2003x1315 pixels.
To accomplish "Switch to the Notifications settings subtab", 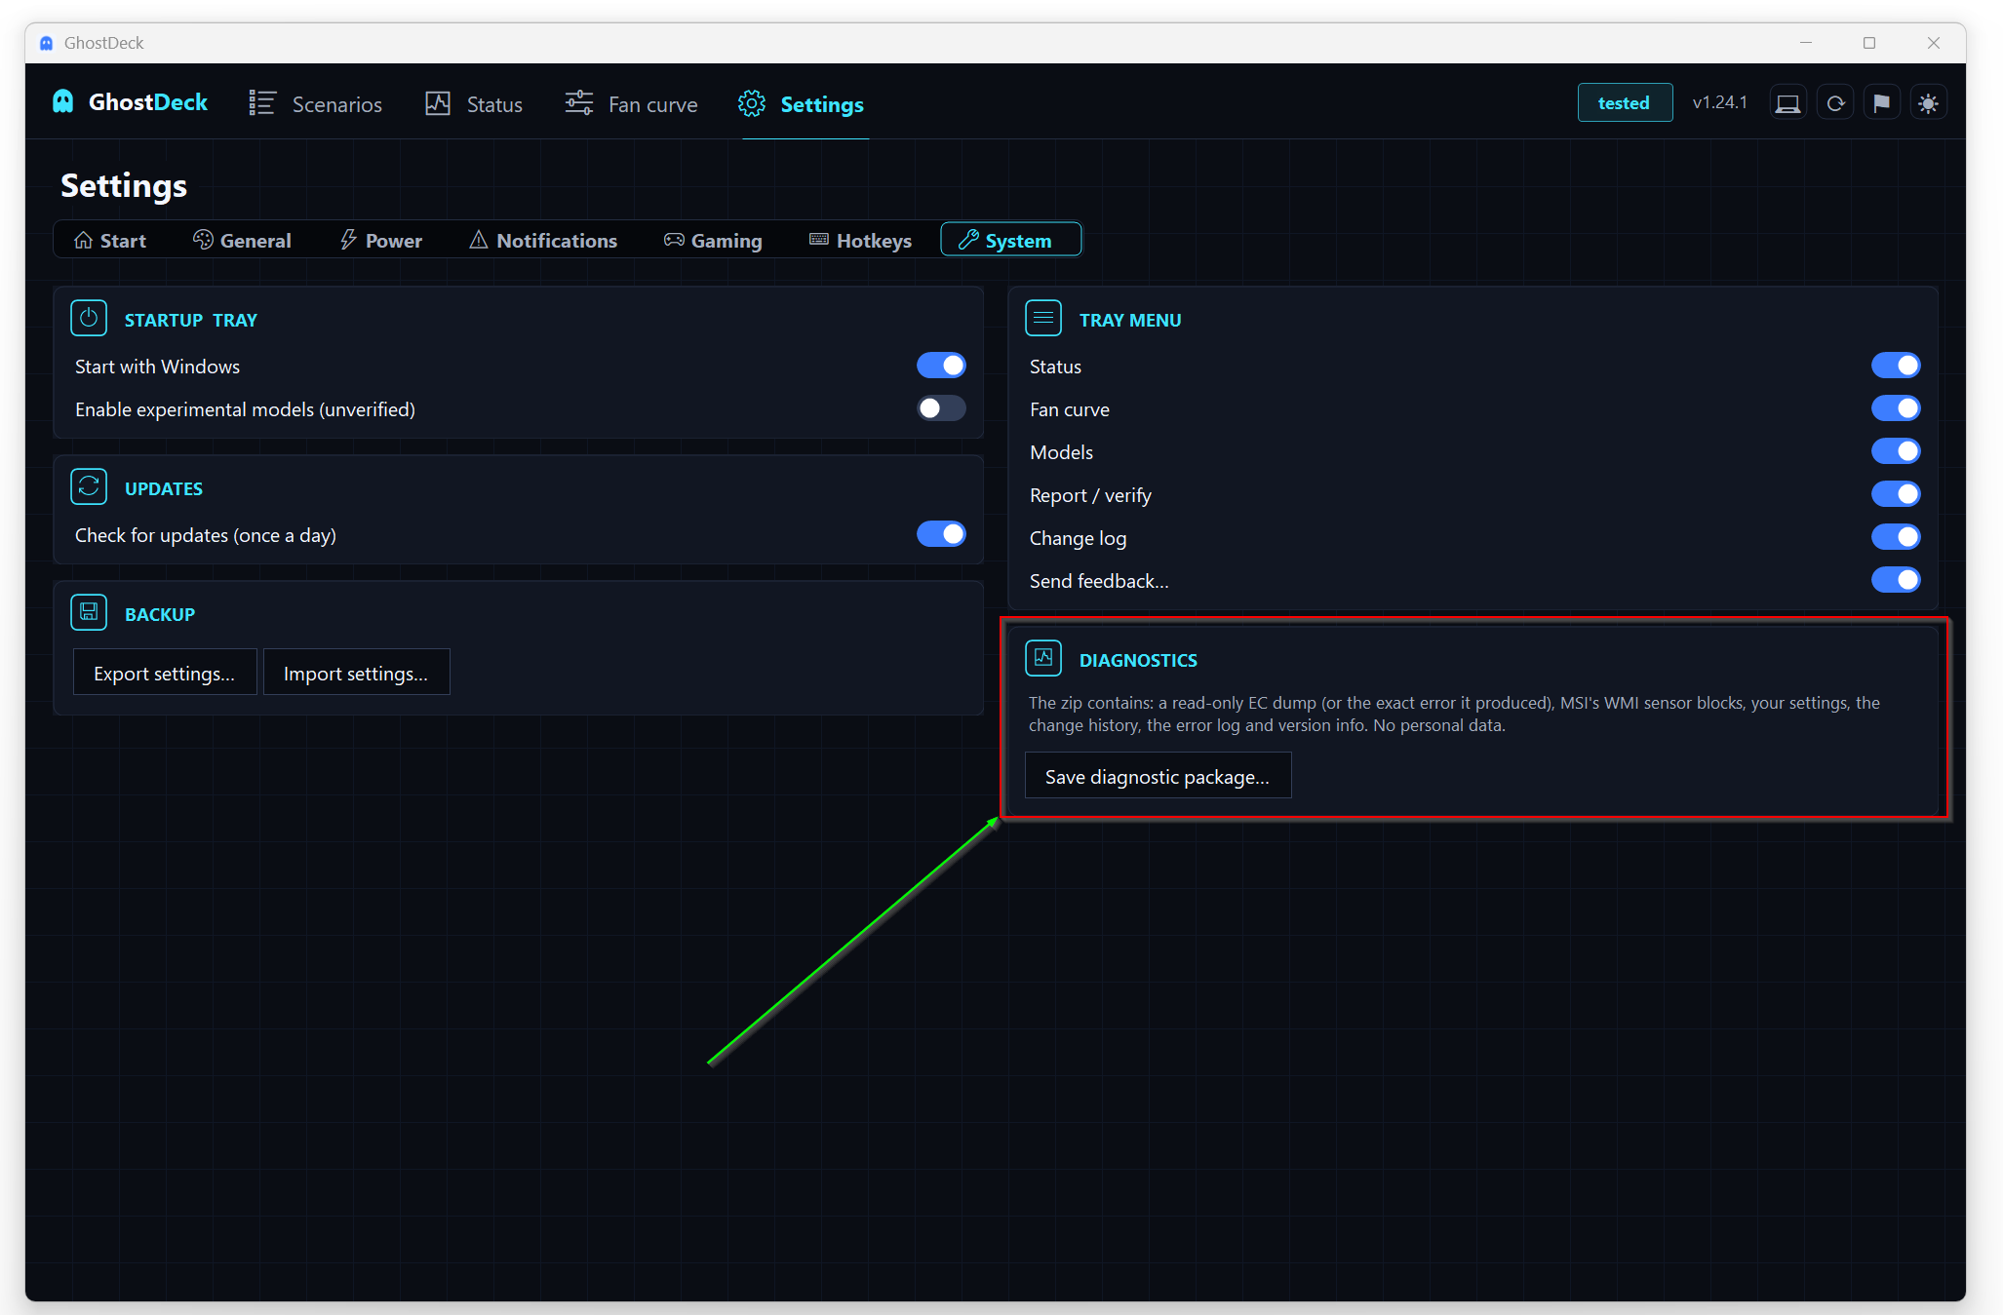I will (x=543, y=240).
